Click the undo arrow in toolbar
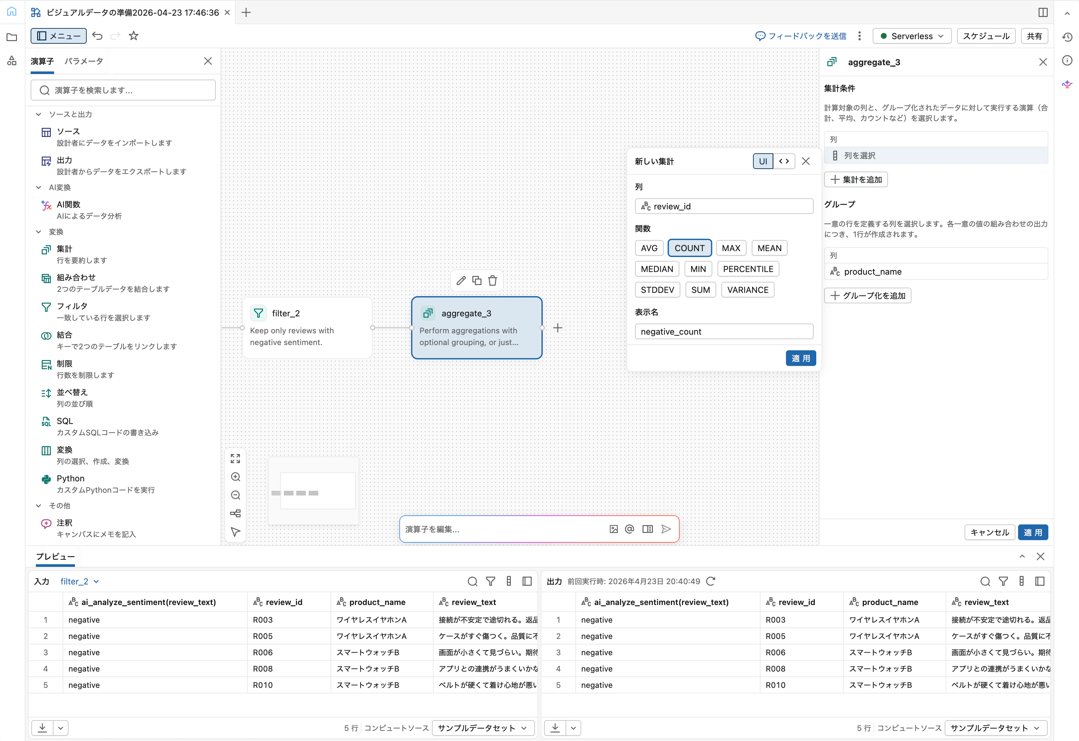 coord(97,36)
